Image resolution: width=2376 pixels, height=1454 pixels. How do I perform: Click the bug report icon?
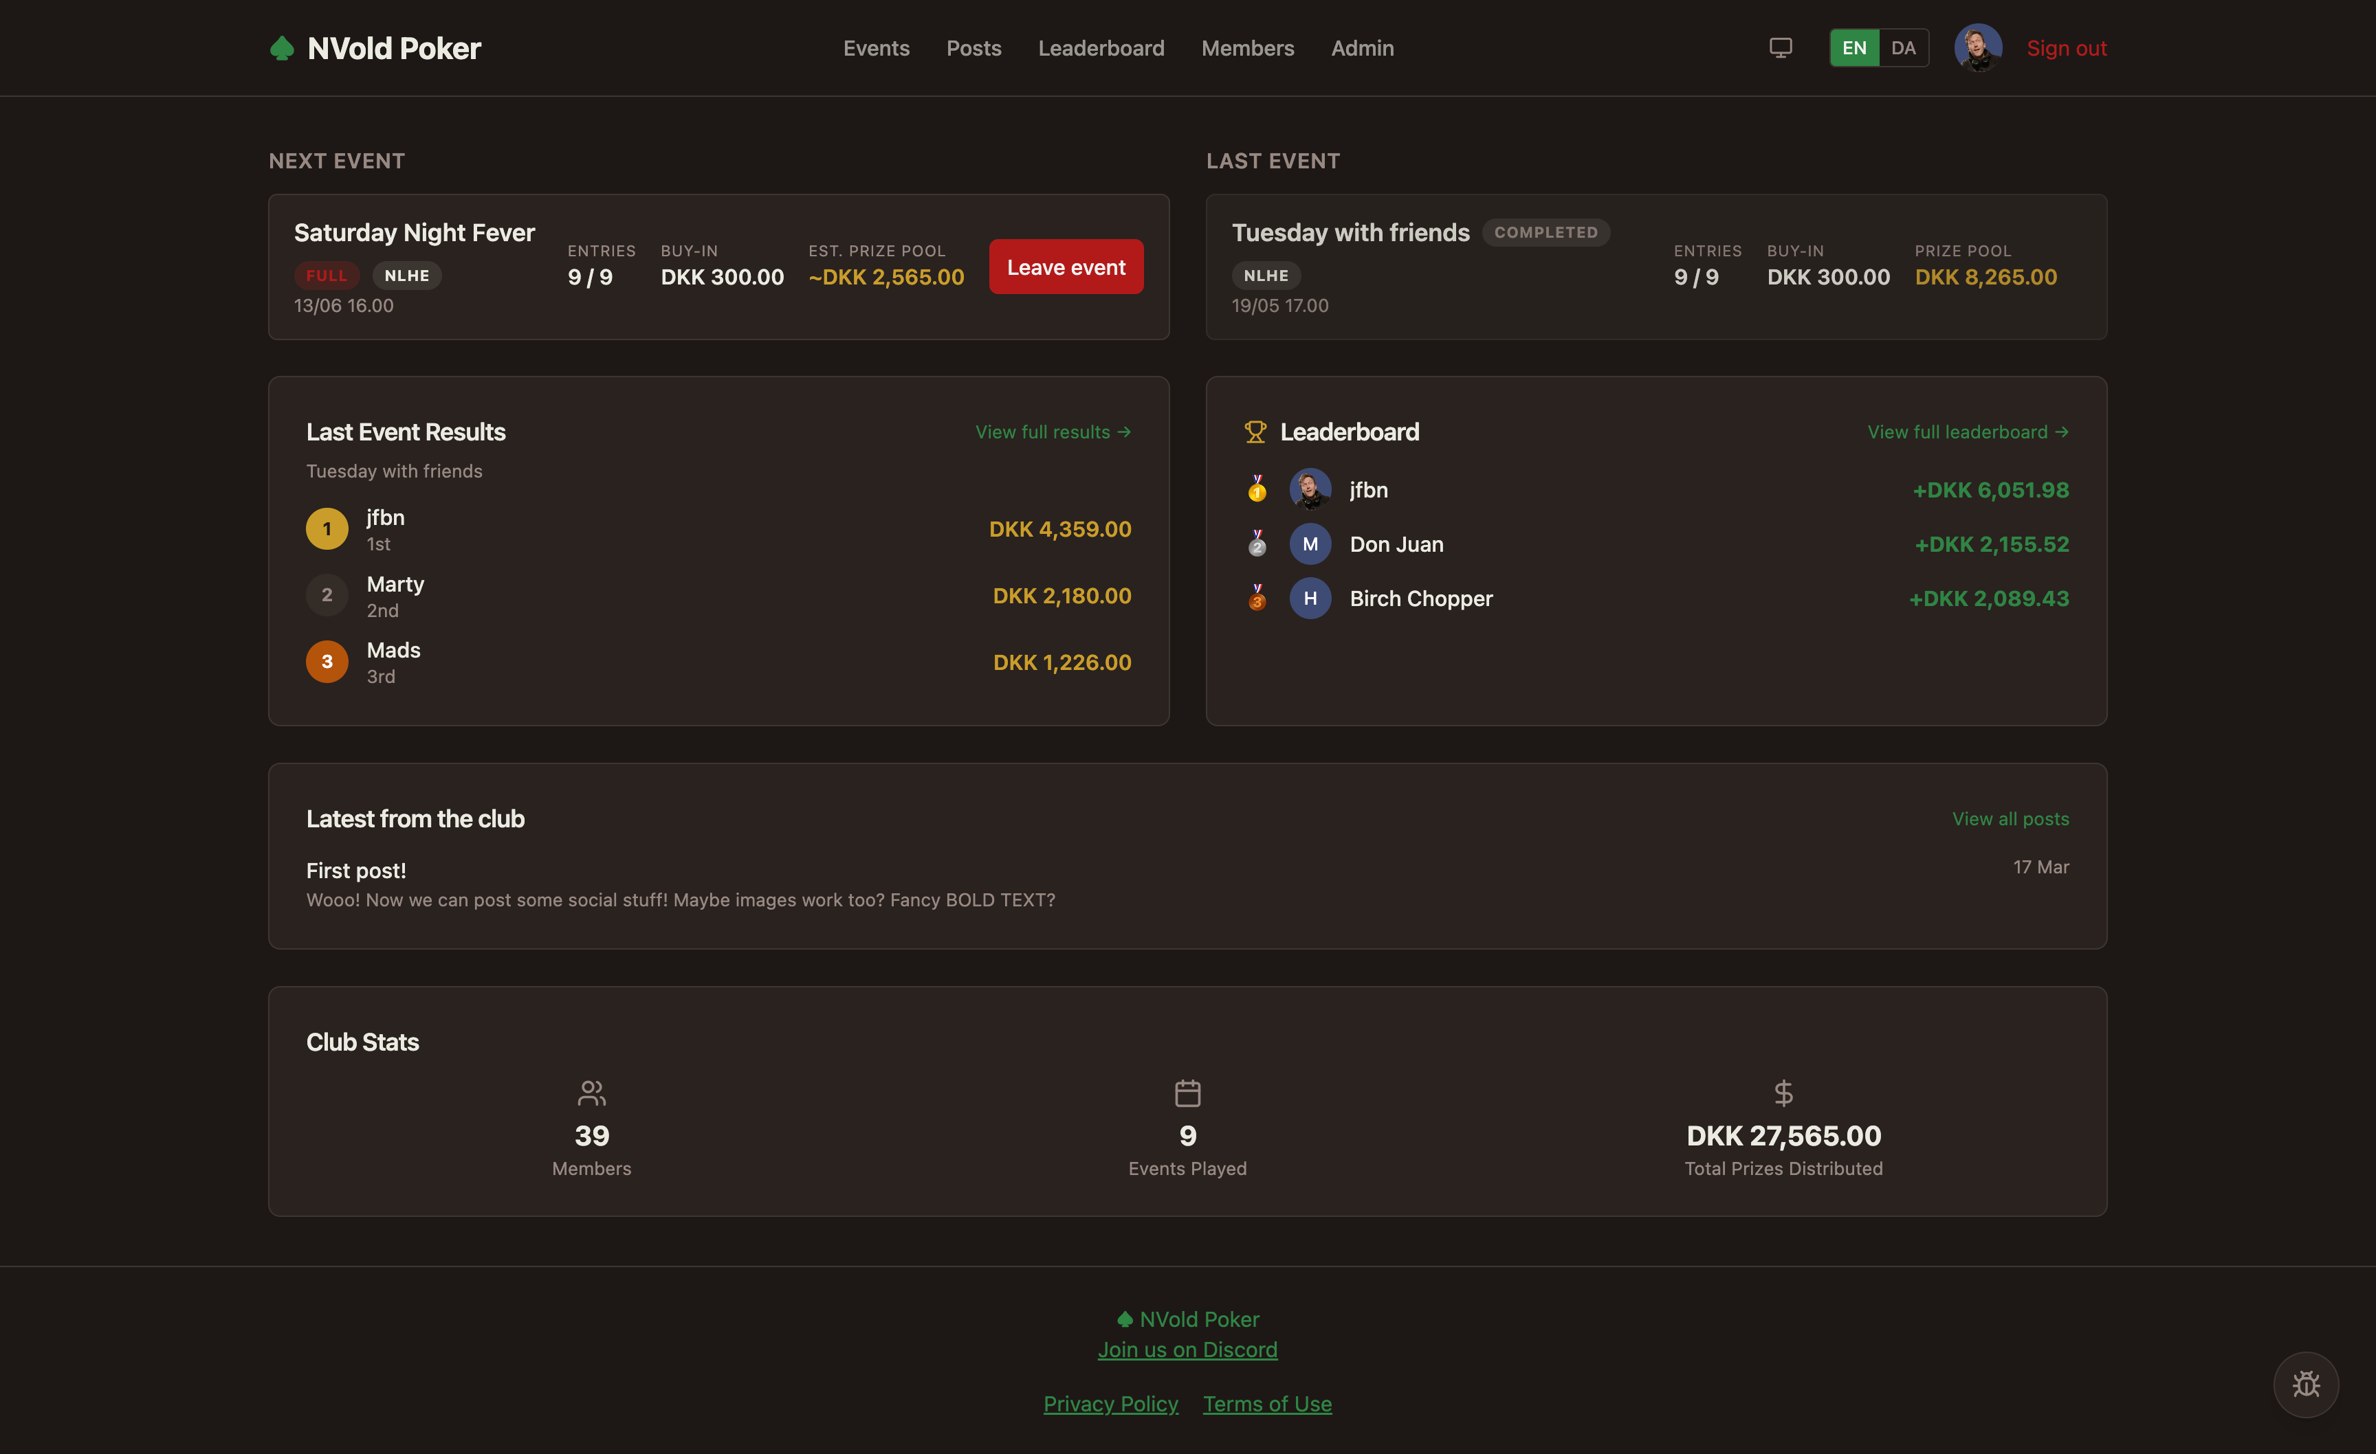click(2306, 1385)
